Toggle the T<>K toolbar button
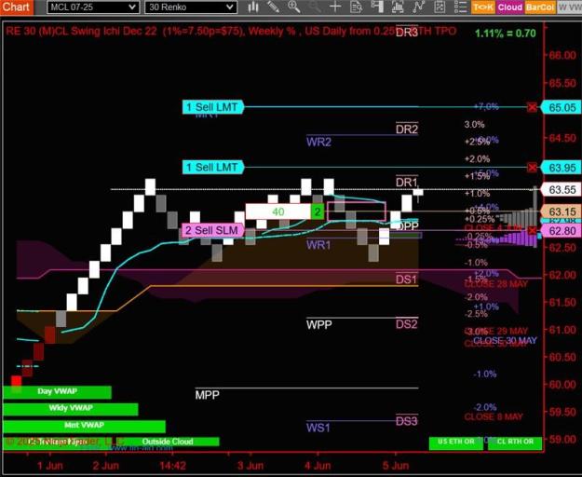The height and width of the screenshot is (477, 582). (x=483, y=7)
